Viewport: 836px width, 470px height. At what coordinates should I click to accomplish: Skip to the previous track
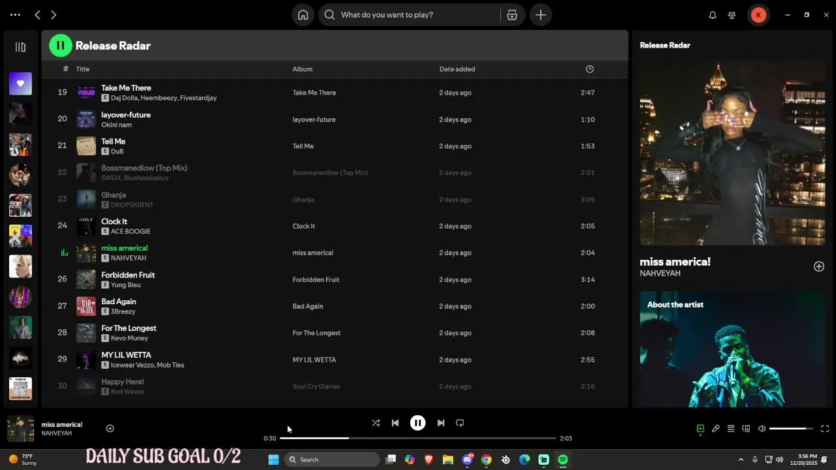[395, 423]
